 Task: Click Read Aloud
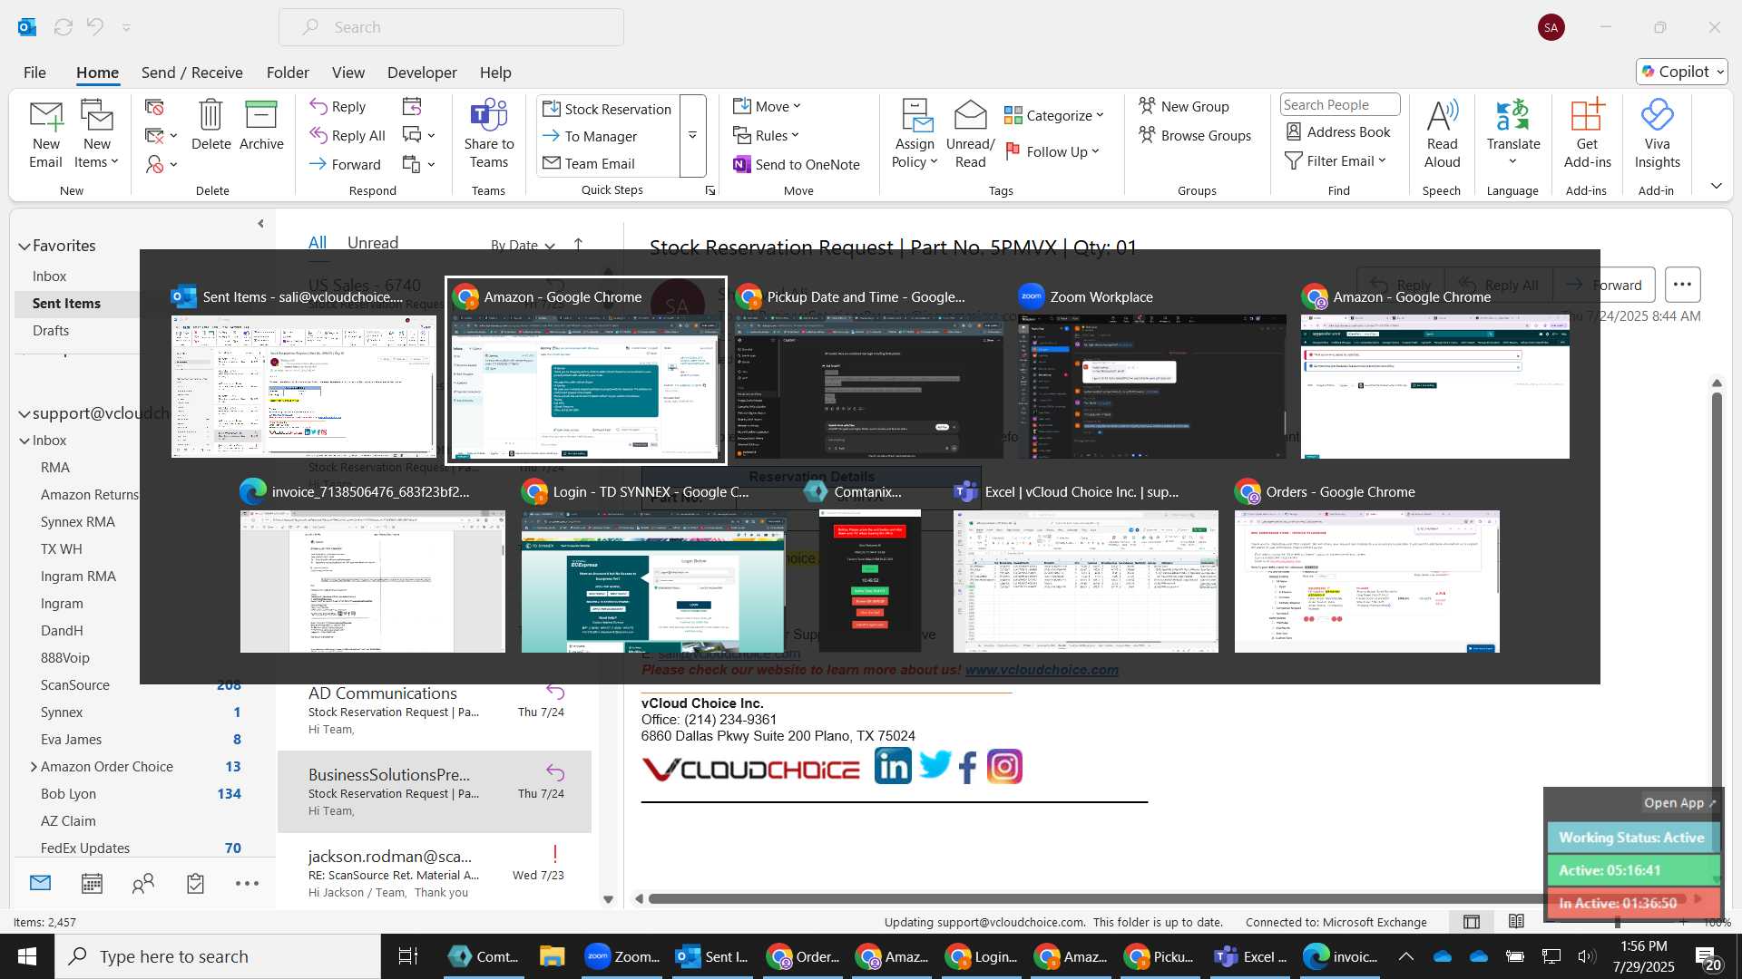pyautogui.click(x=1442, y=134)
